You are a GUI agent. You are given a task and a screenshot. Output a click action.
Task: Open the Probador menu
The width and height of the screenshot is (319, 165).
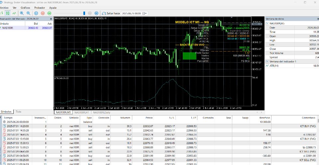tap(40, 8)
